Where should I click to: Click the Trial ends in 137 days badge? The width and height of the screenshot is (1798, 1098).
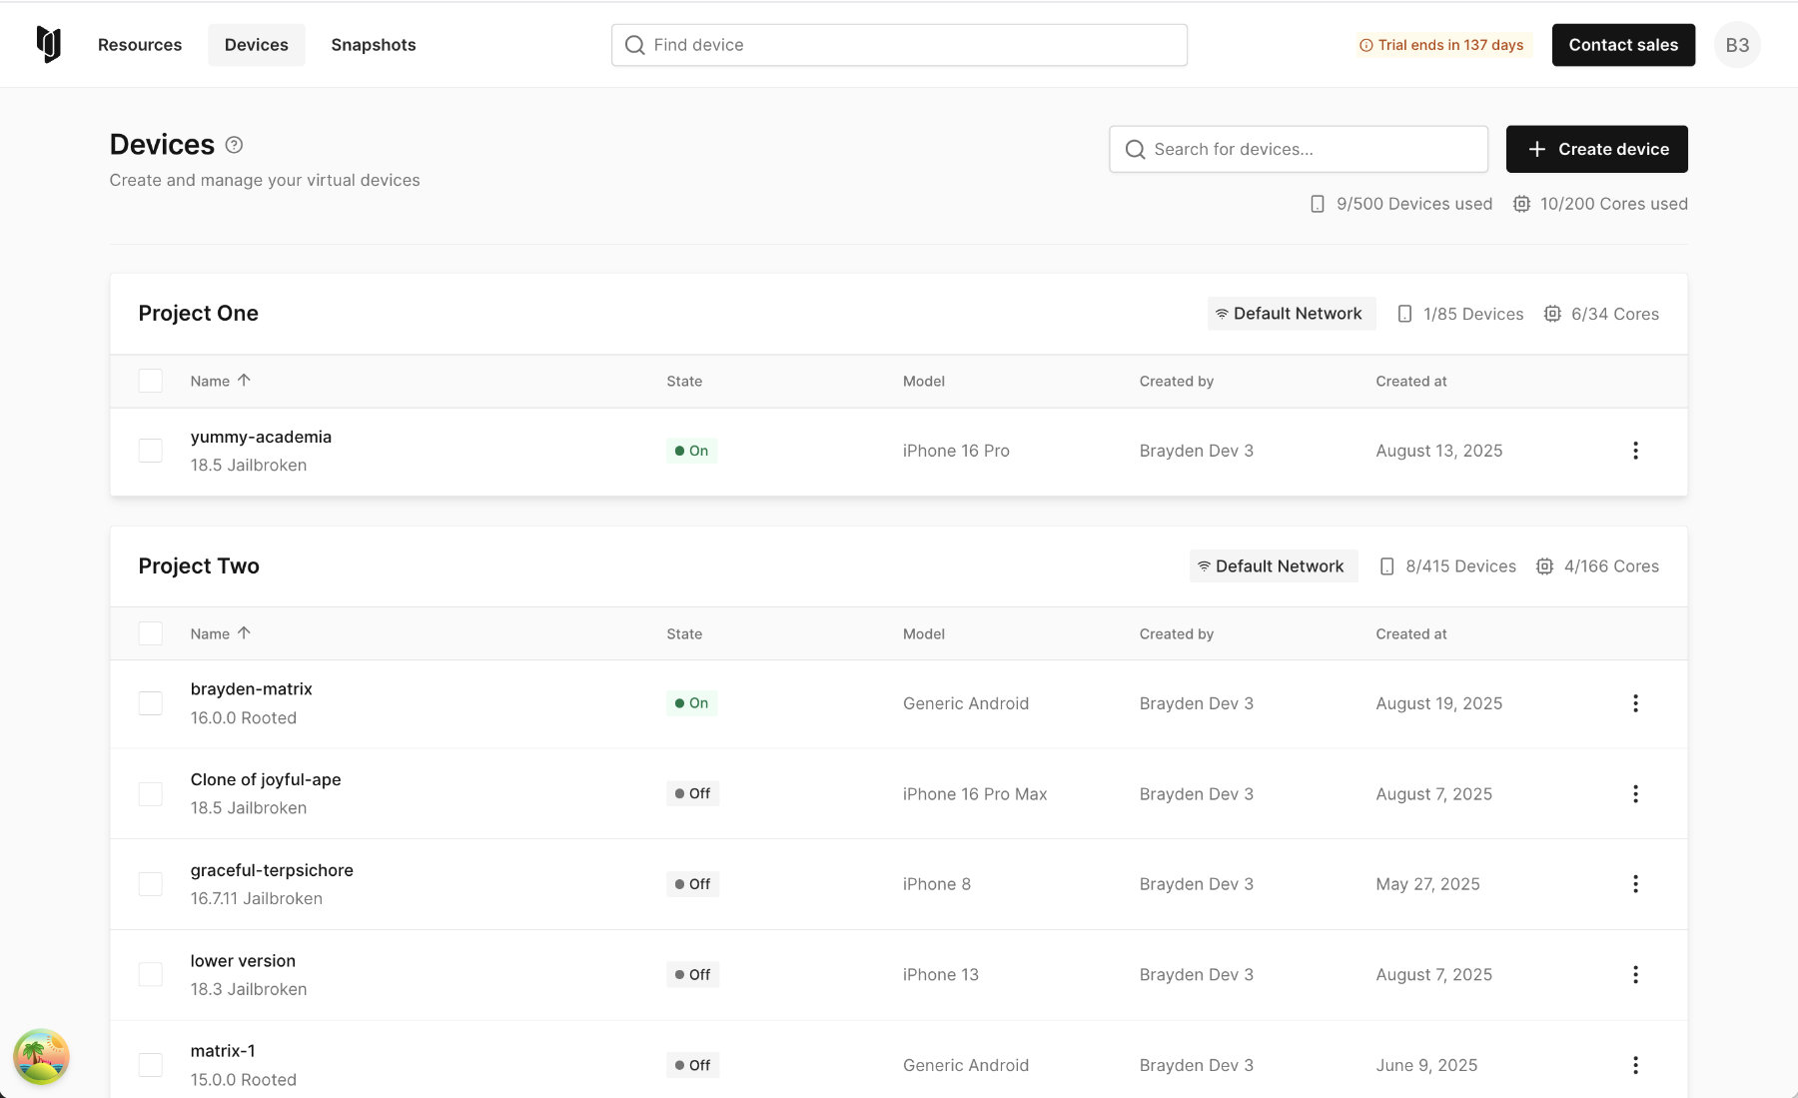(1441, 45)
